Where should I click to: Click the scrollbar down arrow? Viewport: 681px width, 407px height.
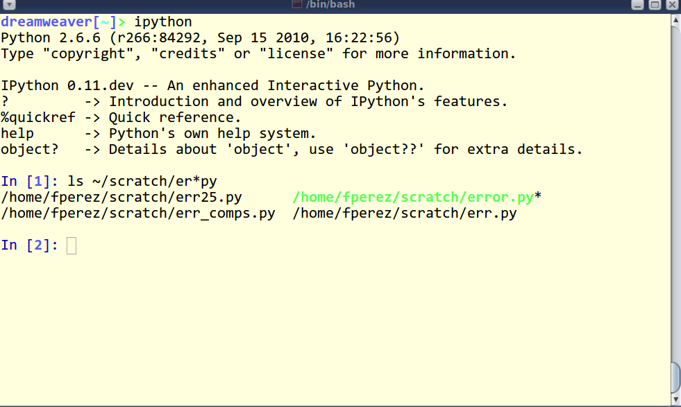(x=675, y=399)
